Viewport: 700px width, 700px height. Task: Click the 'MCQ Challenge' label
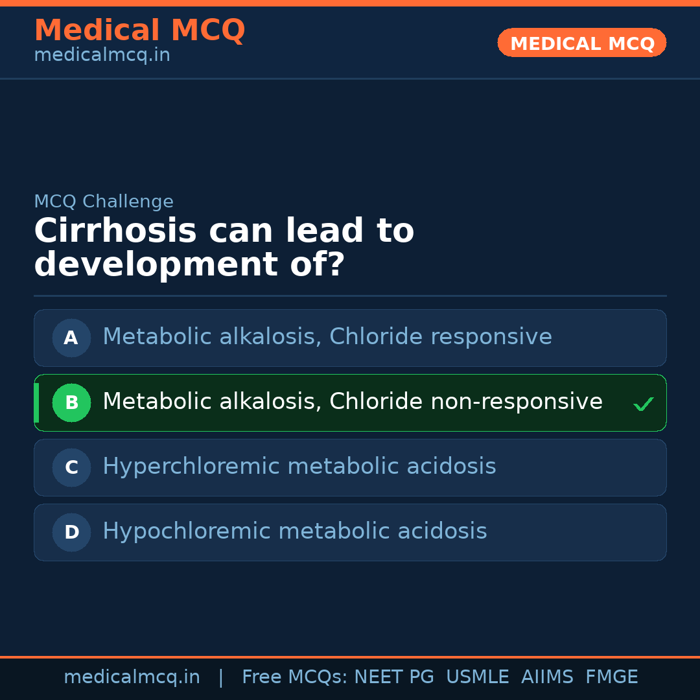click(x=104, y=202)
